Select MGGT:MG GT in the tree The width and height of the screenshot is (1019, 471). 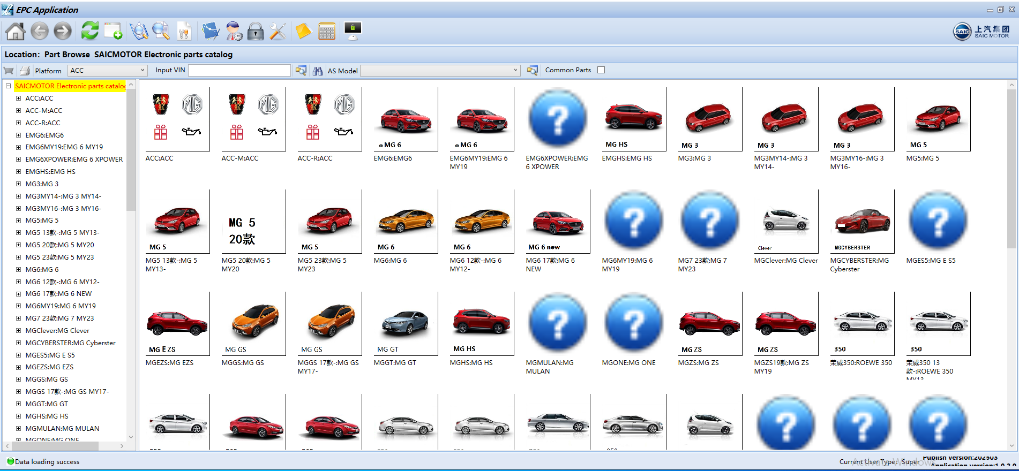click(x=47, y=404)
